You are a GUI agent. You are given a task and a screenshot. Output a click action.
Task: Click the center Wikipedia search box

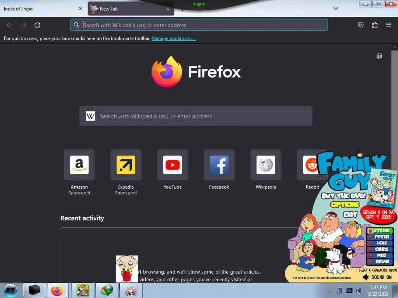click(x=196, y=116)
